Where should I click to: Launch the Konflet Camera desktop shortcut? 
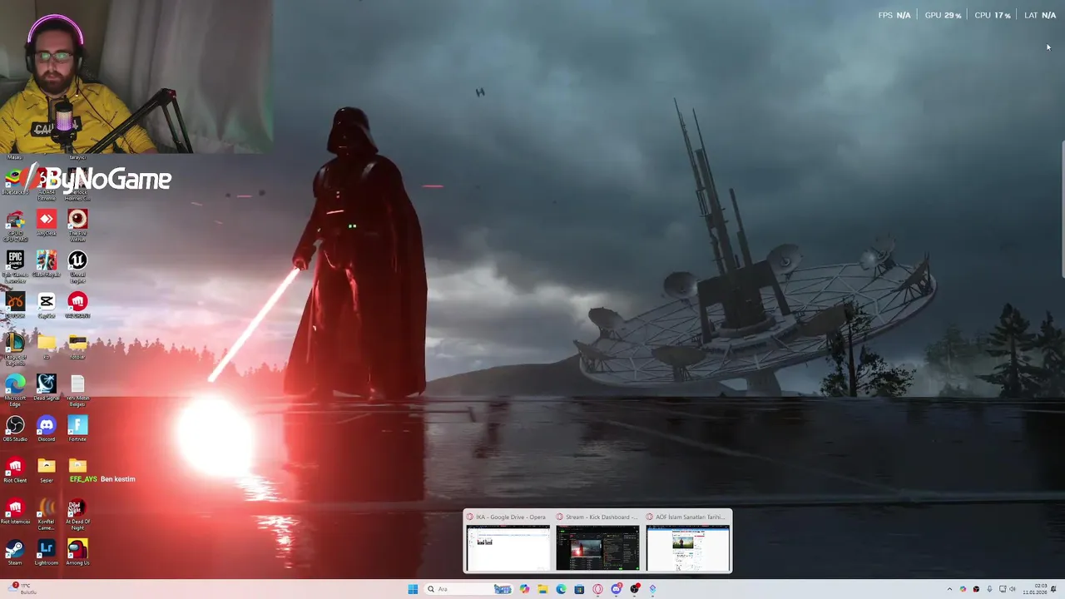[x=47, y=515]
